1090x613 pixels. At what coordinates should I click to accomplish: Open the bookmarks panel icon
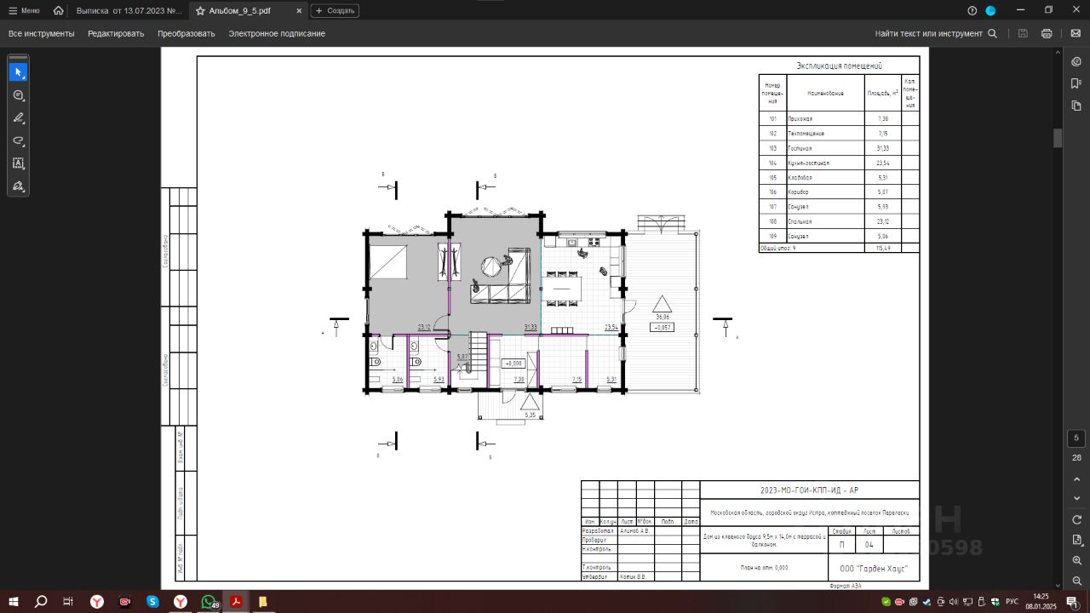pos(1076,83)
